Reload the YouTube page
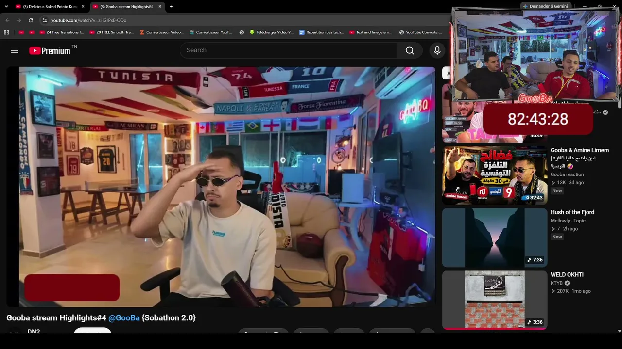The height and width of the screenshot is (349, 622). (31, 20)
